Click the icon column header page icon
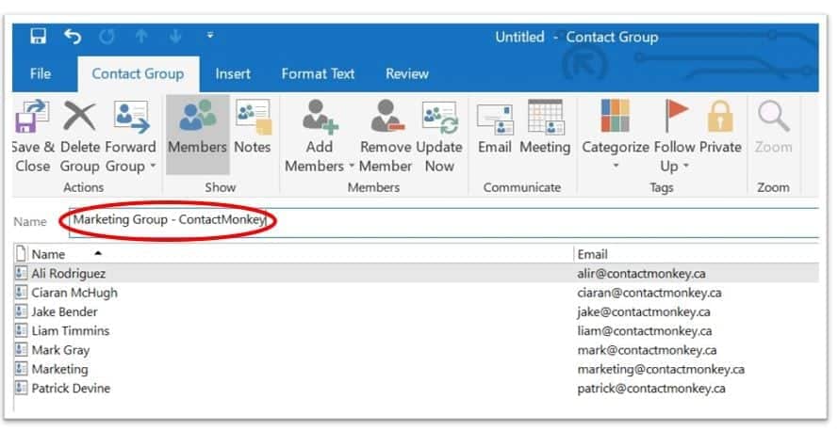The width and height of the screenshot is (838, 431). pyautogui.click(x=21, y=254)
